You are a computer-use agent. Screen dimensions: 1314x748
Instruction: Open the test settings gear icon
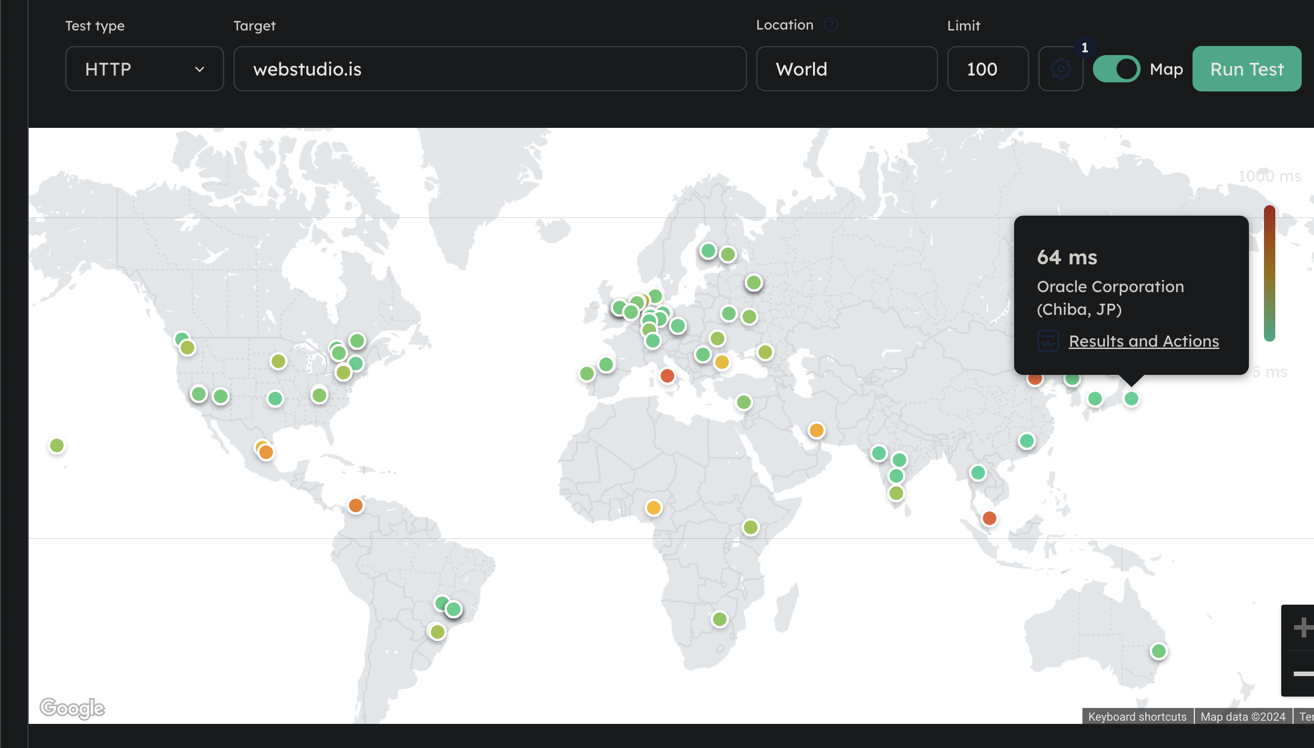point(1060,69)
